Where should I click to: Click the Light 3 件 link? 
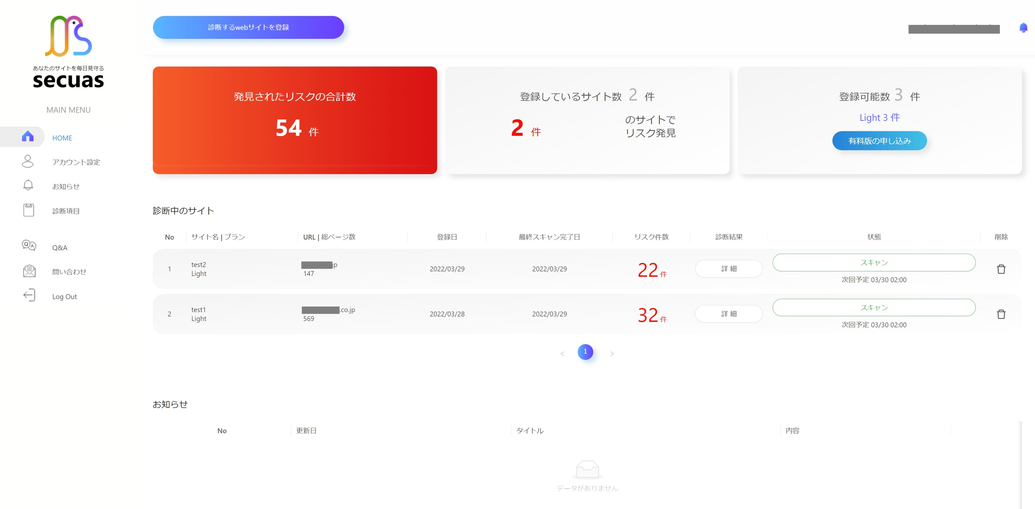click(879, 117)
